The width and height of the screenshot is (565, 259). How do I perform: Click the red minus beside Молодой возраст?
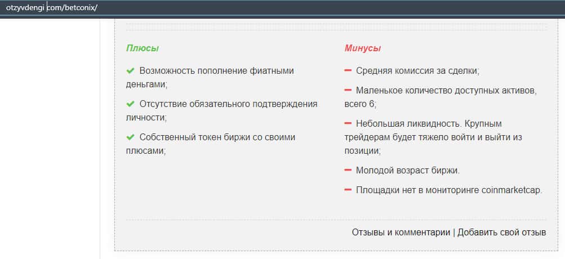348,170
